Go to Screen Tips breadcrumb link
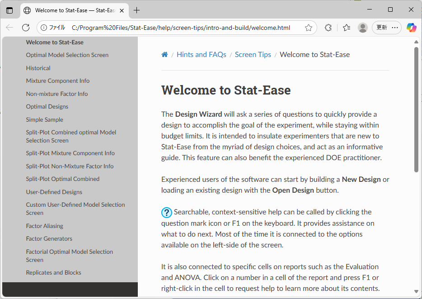This screenshot has width=422, height=299. [253, 55]
